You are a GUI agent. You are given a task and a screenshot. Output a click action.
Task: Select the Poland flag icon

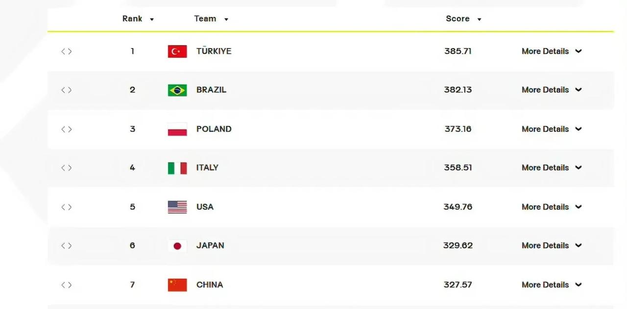pyautogui.click(x=177, y=129)
